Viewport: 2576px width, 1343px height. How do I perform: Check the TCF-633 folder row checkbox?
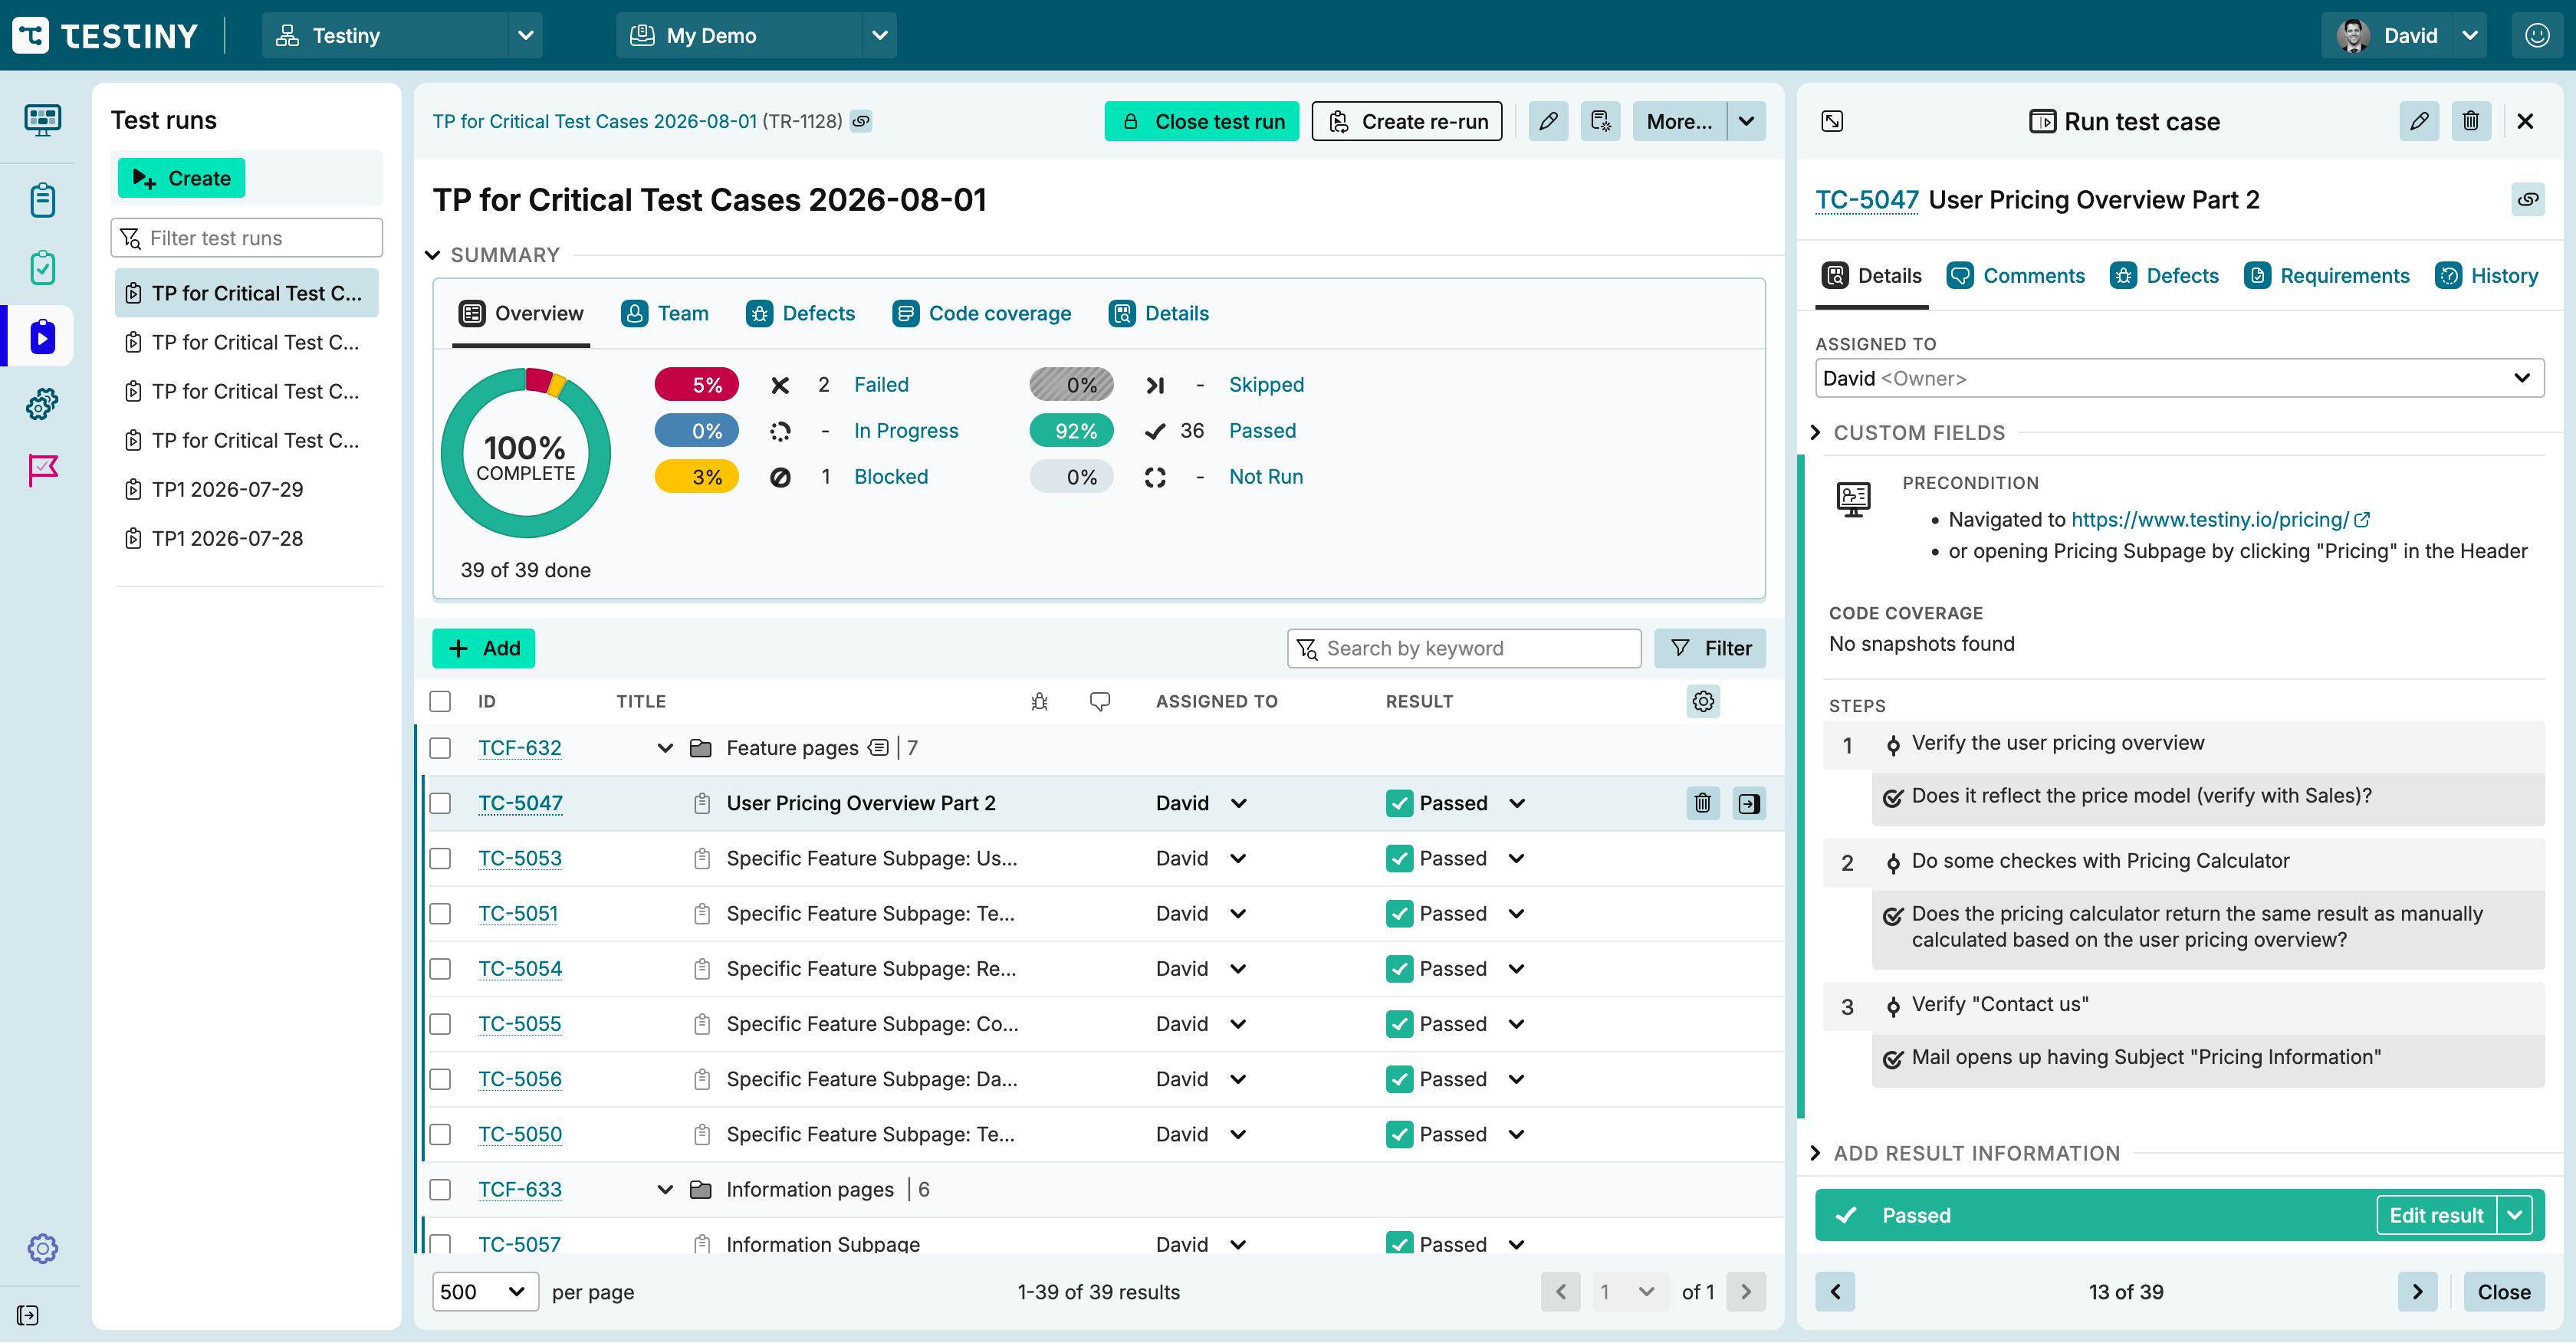pos(440,1189)
